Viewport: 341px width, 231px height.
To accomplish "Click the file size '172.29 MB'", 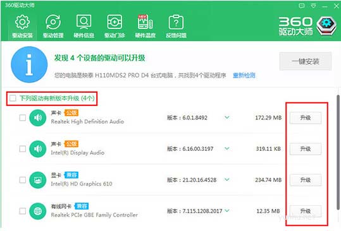I will [268, 118].
